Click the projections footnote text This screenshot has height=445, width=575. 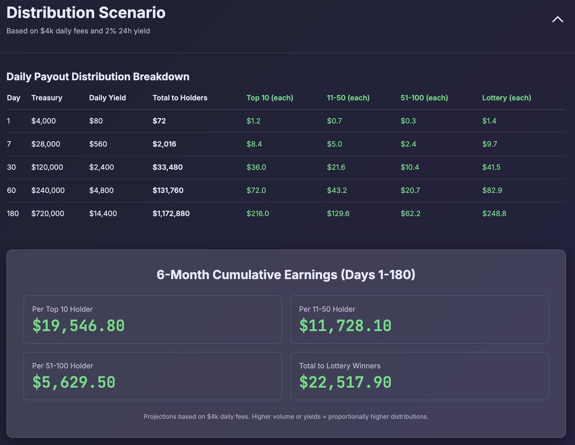point(286,417)
